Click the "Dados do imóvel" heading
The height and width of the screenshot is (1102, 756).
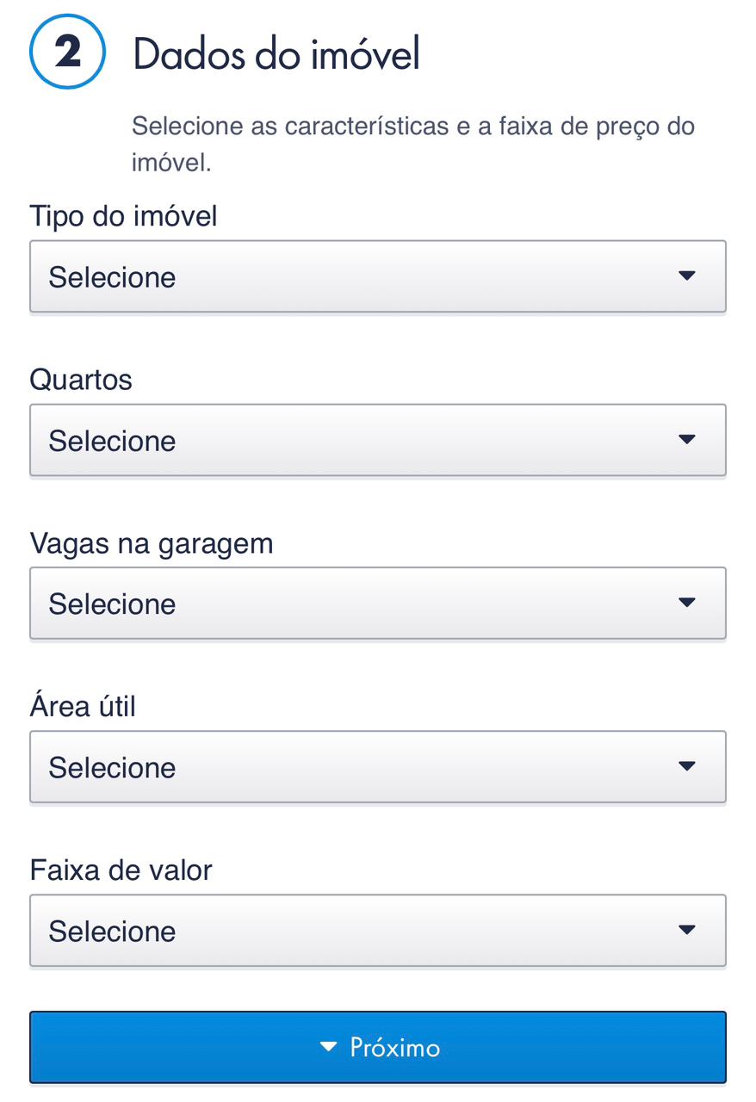tap(276, 55)
